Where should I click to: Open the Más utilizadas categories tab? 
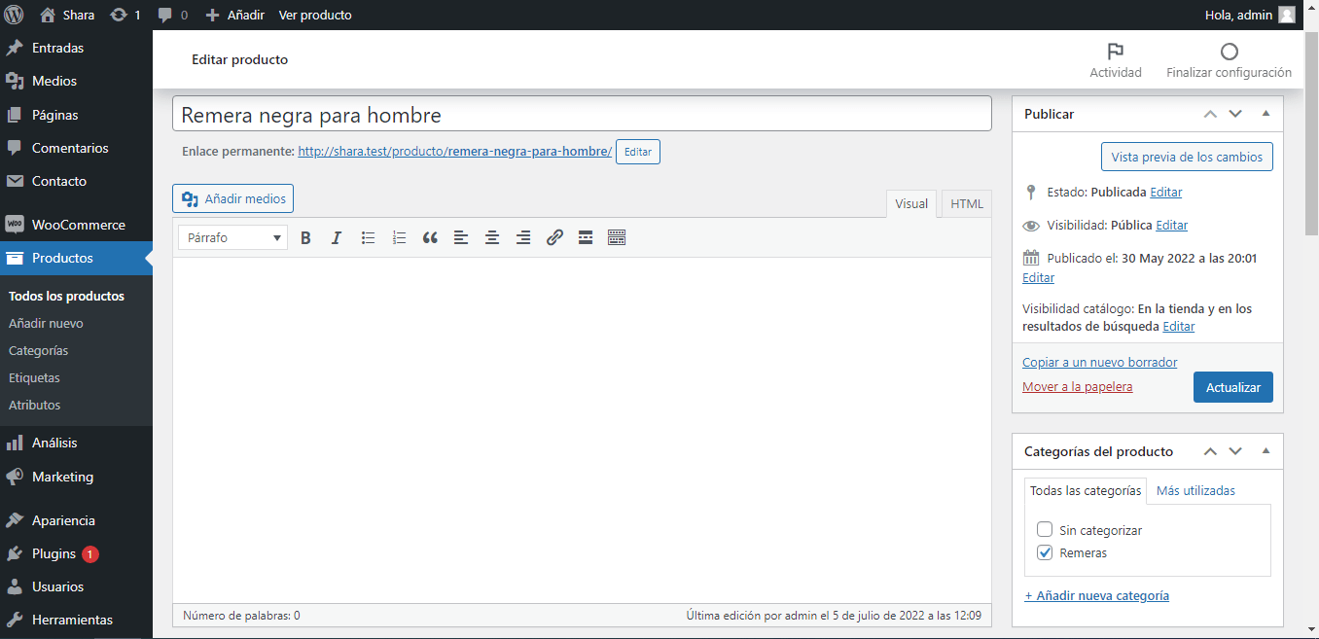pyautogui.click(x=1195, y=490)
